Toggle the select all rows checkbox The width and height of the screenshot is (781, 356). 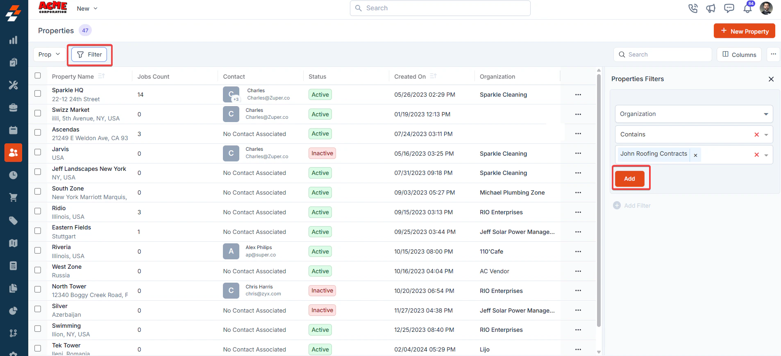[38, 76]
